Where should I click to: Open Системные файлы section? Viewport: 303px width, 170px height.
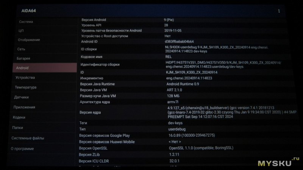28,138
